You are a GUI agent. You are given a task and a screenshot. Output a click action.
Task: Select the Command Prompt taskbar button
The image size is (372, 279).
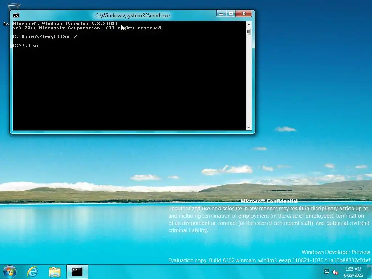click(77, 272)
